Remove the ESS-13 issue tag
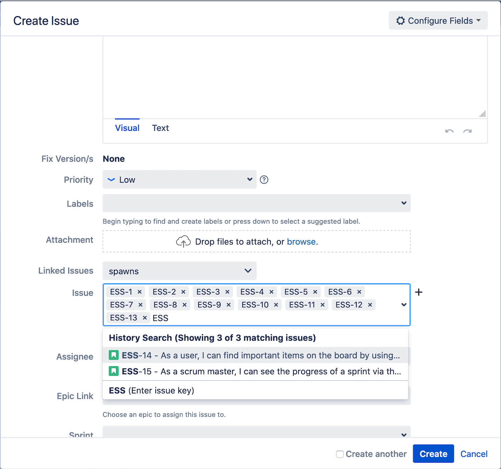The width and height of the screenshot is (501, 469). (145, 318)
